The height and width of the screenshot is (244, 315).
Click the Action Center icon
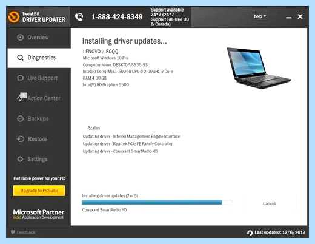tap(22, 97)
